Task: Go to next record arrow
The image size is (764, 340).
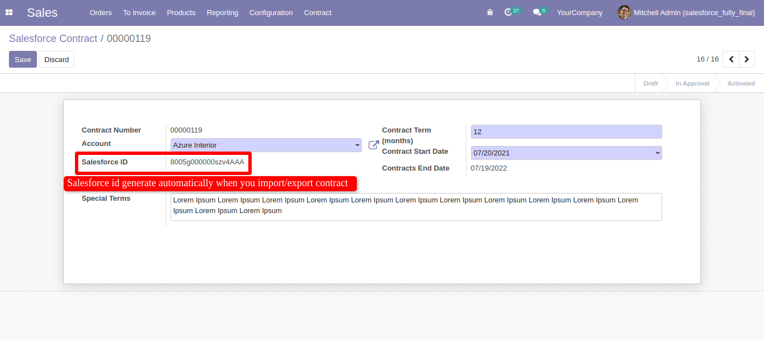Action: tap(747, 59)
